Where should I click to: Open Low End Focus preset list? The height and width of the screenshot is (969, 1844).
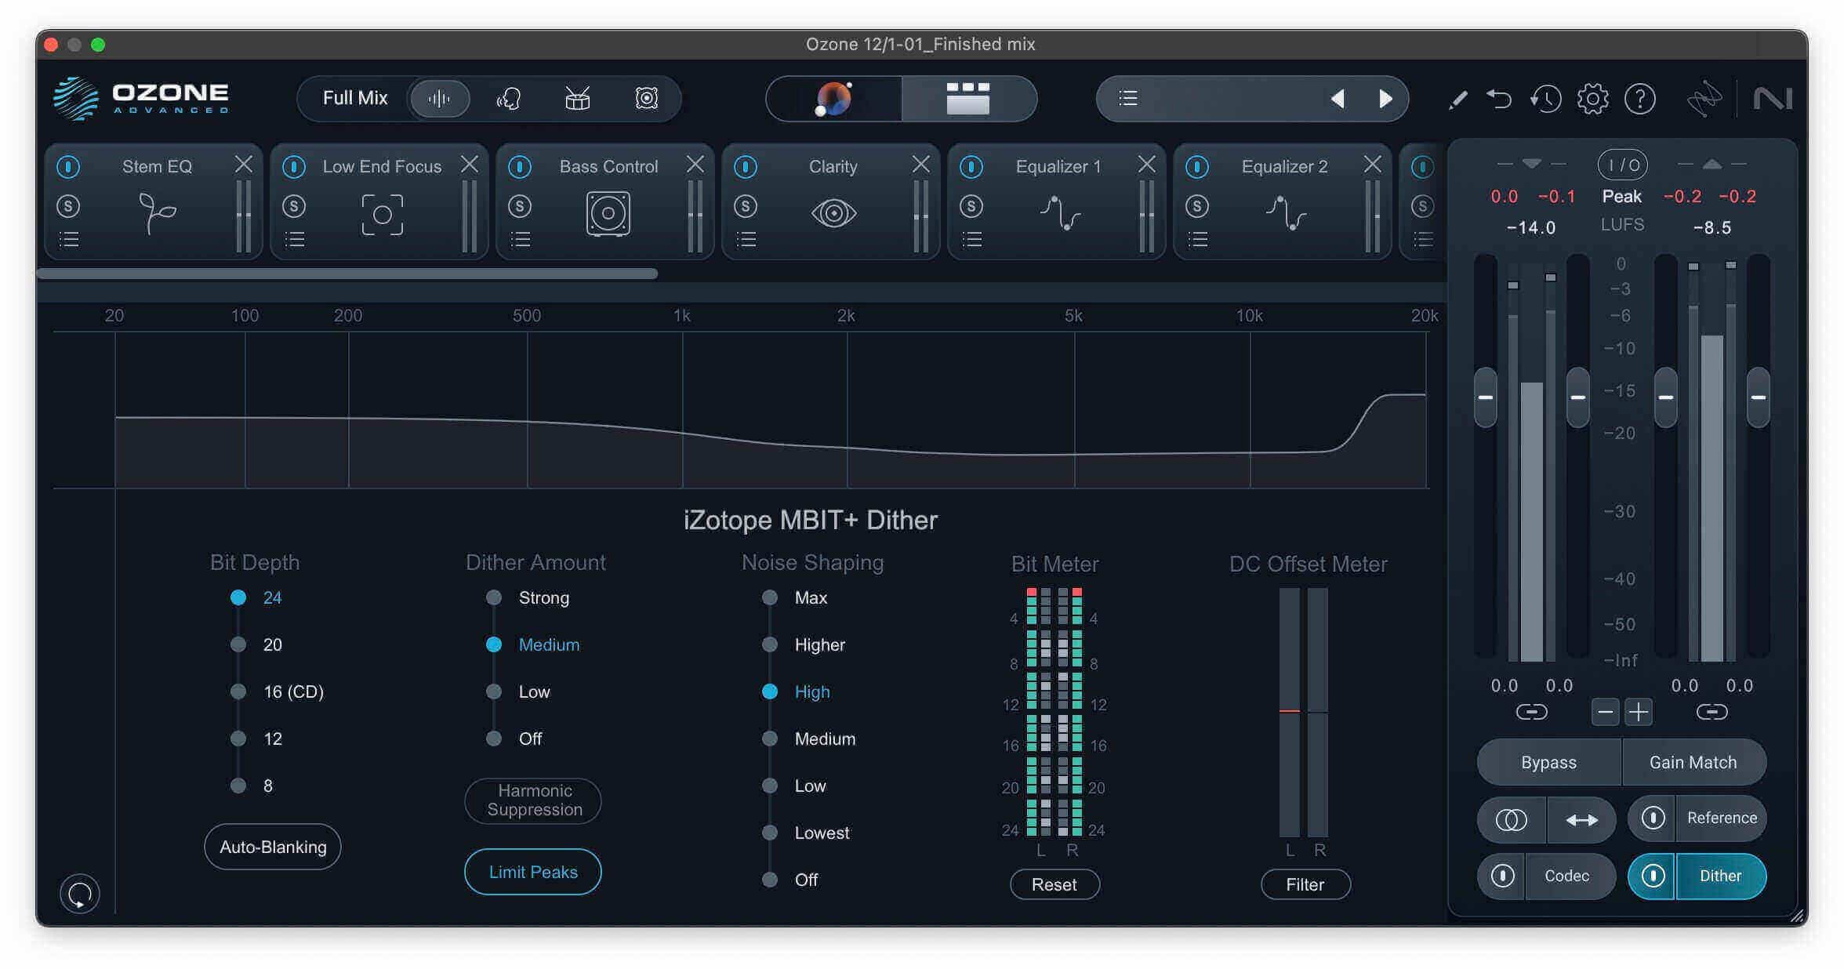pos(295,239)
